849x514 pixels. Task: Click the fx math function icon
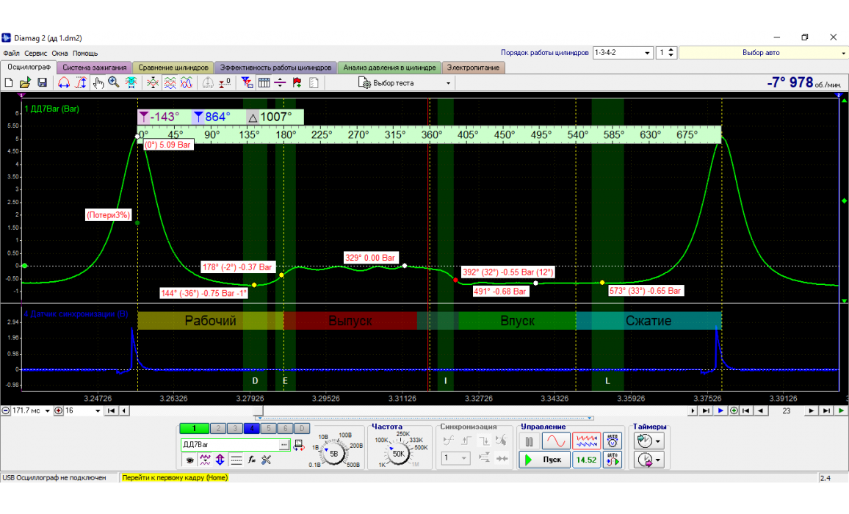click(251, 460)
